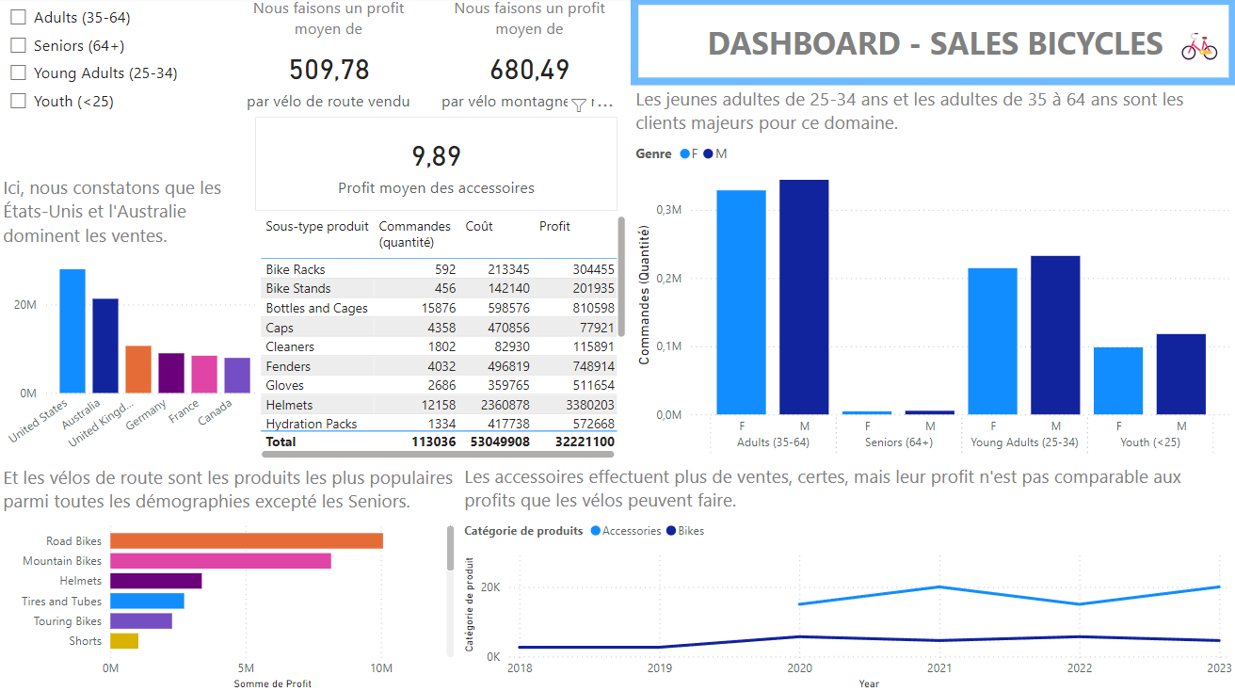Click the F marker in the Genre legend
The image size is (1235, 691).
[685, 154]
